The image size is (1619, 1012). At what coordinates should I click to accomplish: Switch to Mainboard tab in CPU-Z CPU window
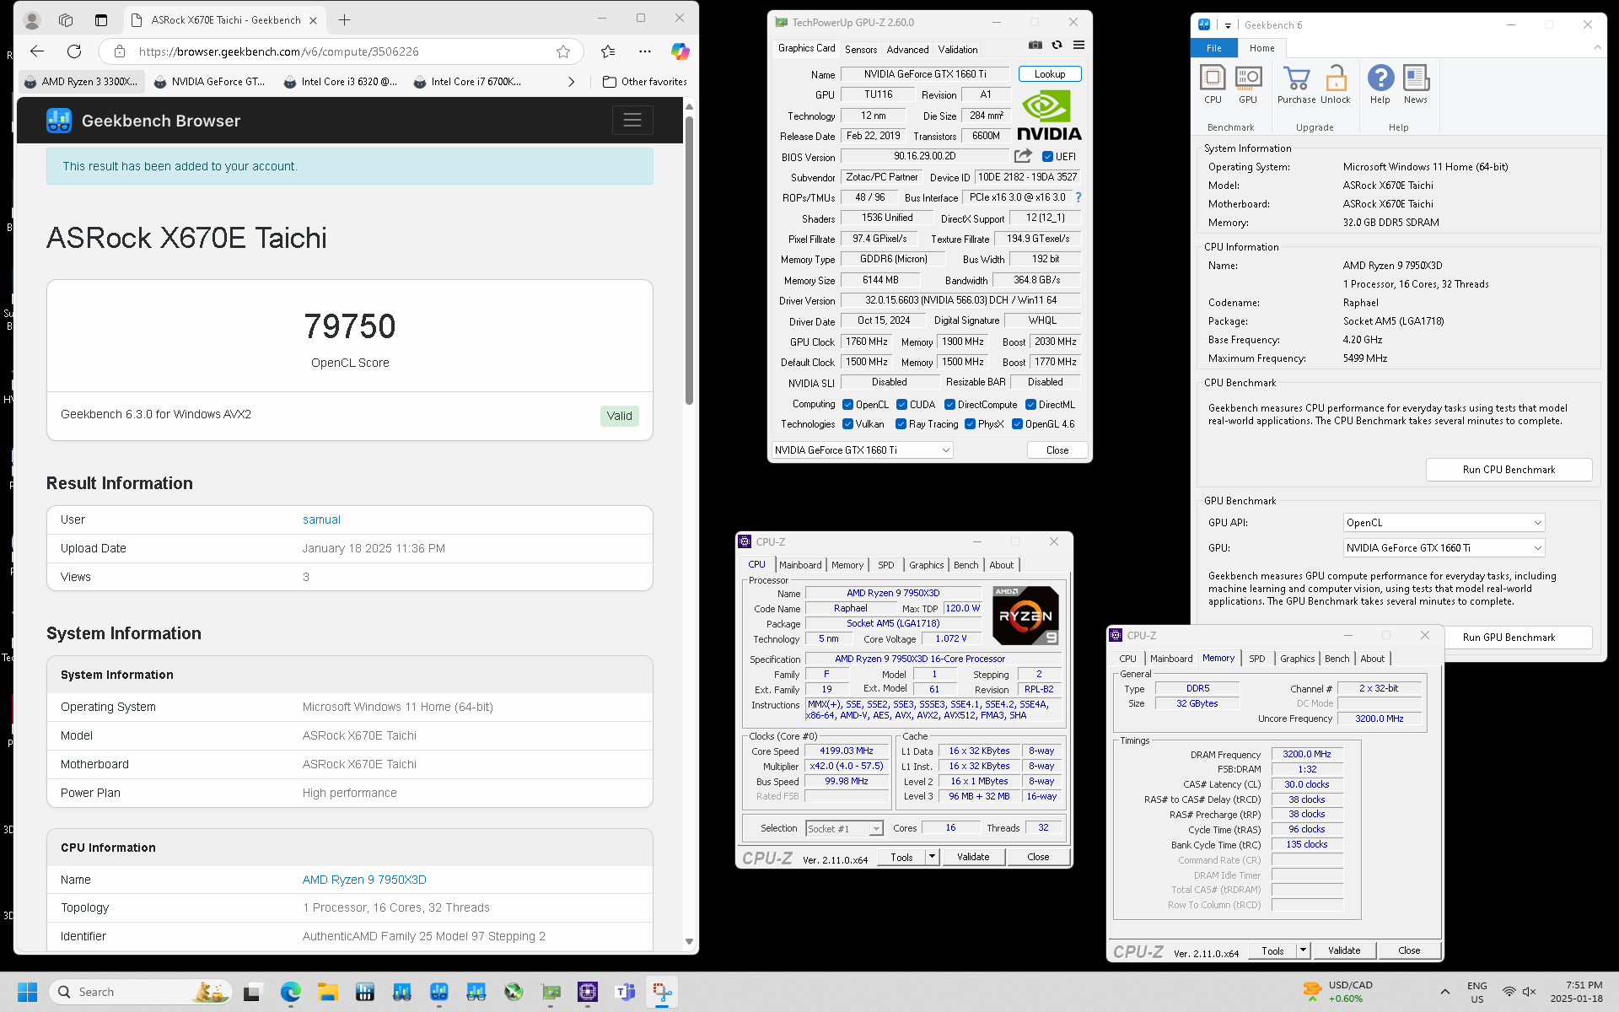coord(800,565)
